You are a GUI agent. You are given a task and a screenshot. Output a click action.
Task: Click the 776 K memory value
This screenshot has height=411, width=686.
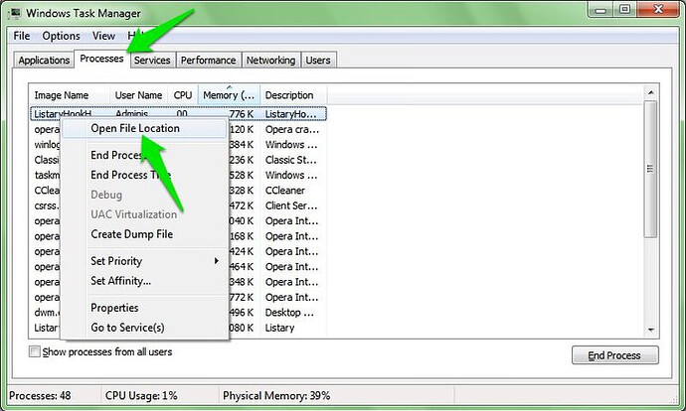pyautogui.click(x=241, y=114)
